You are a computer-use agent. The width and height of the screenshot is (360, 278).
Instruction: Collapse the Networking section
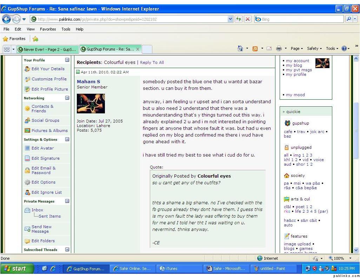pyautogui.click(x=67, y=98)
